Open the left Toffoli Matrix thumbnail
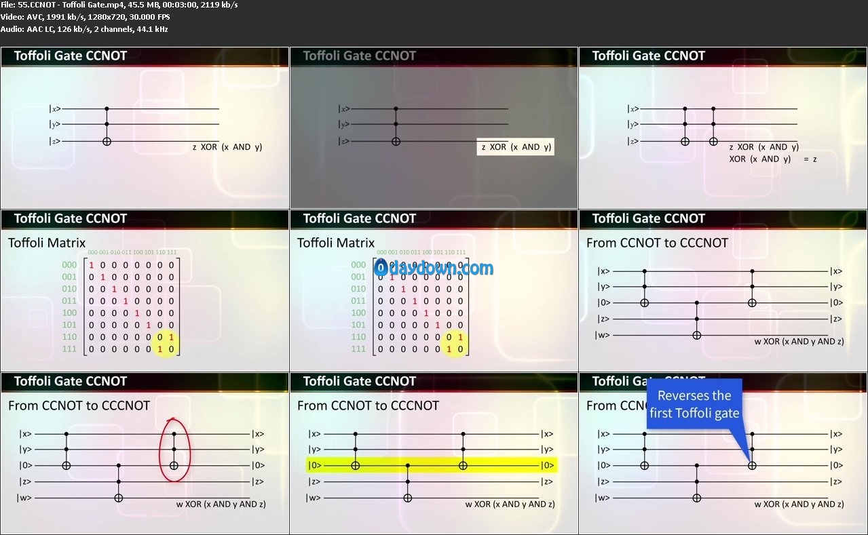Screen dimensions: 868x535 point(145,290)
